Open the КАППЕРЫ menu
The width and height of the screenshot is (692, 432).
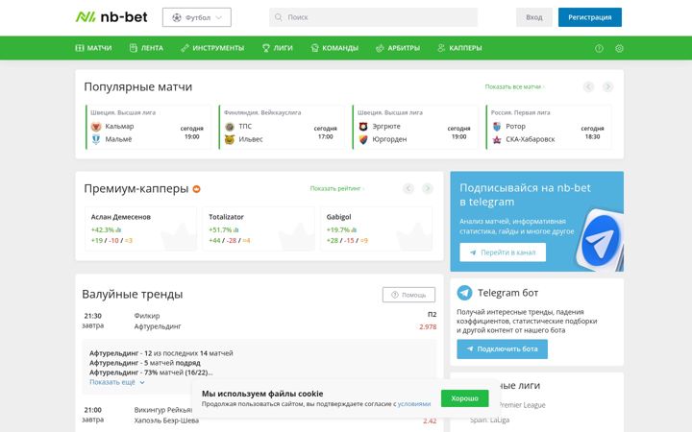tap(459, 48)
